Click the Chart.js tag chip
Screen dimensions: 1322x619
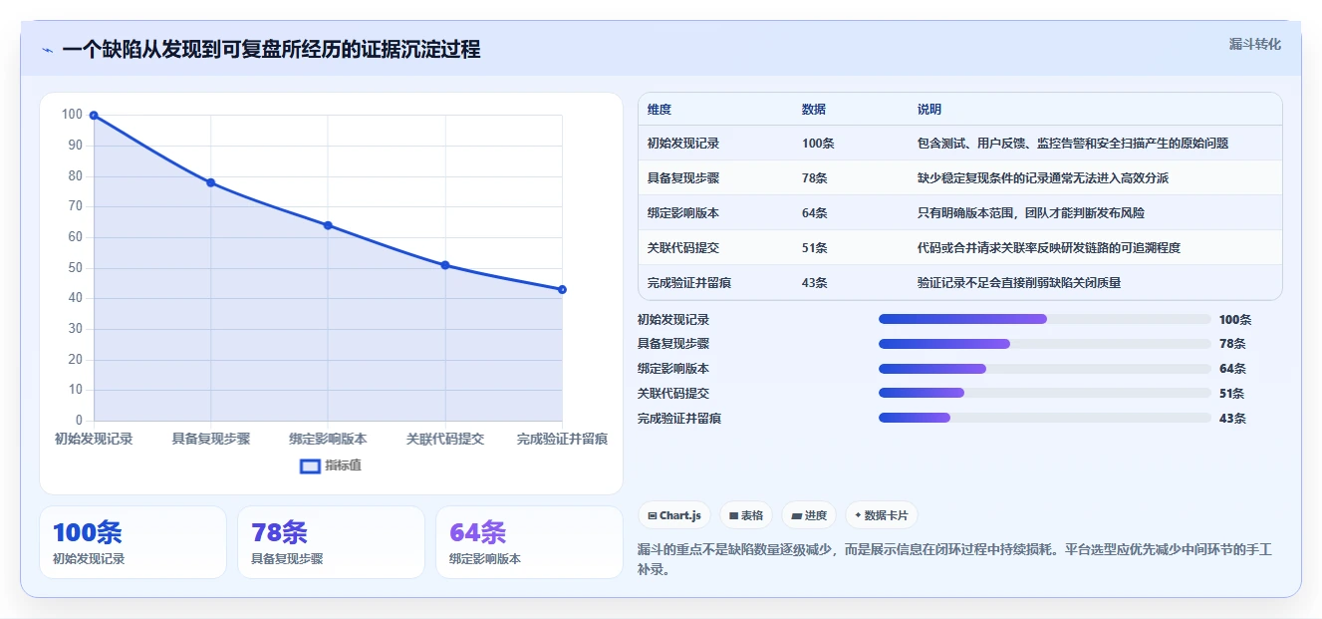(674, 515)
